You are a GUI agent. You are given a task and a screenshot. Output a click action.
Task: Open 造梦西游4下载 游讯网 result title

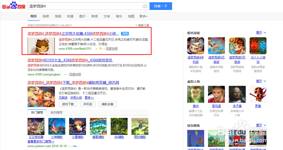[73, 83]
